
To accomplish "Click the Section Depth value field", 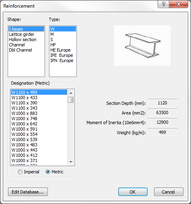I will (162, 103).
